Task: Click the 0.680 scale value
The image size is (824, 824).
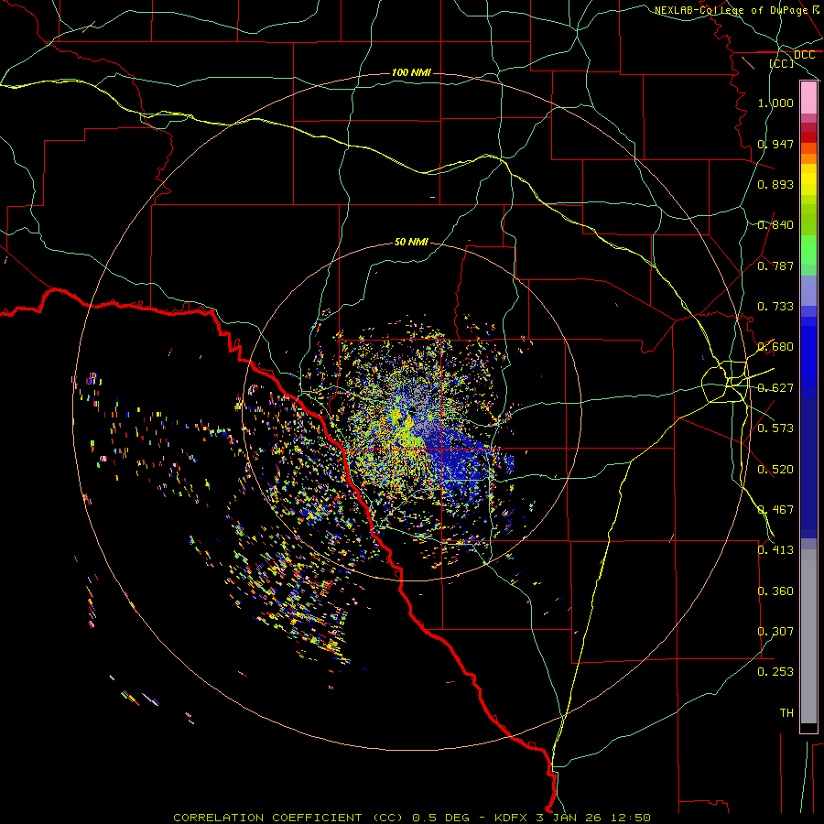Action: pyautogui.click(x=775, y=347)
